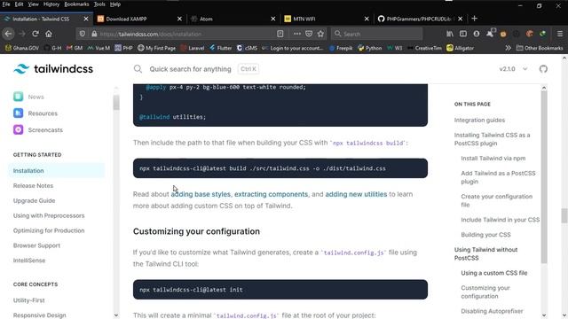Open Tailwind GitHub repository icon

(x=543, y=69)
